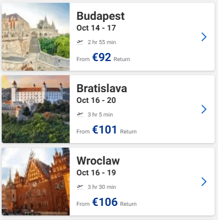Click the €92 return price
Viewport: 218px width, 220px height.
[101, 57]
